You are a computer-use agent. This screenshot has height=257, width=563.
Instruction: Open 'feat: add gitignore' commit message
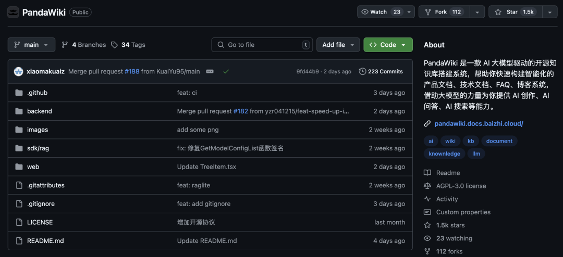[204, 203]
